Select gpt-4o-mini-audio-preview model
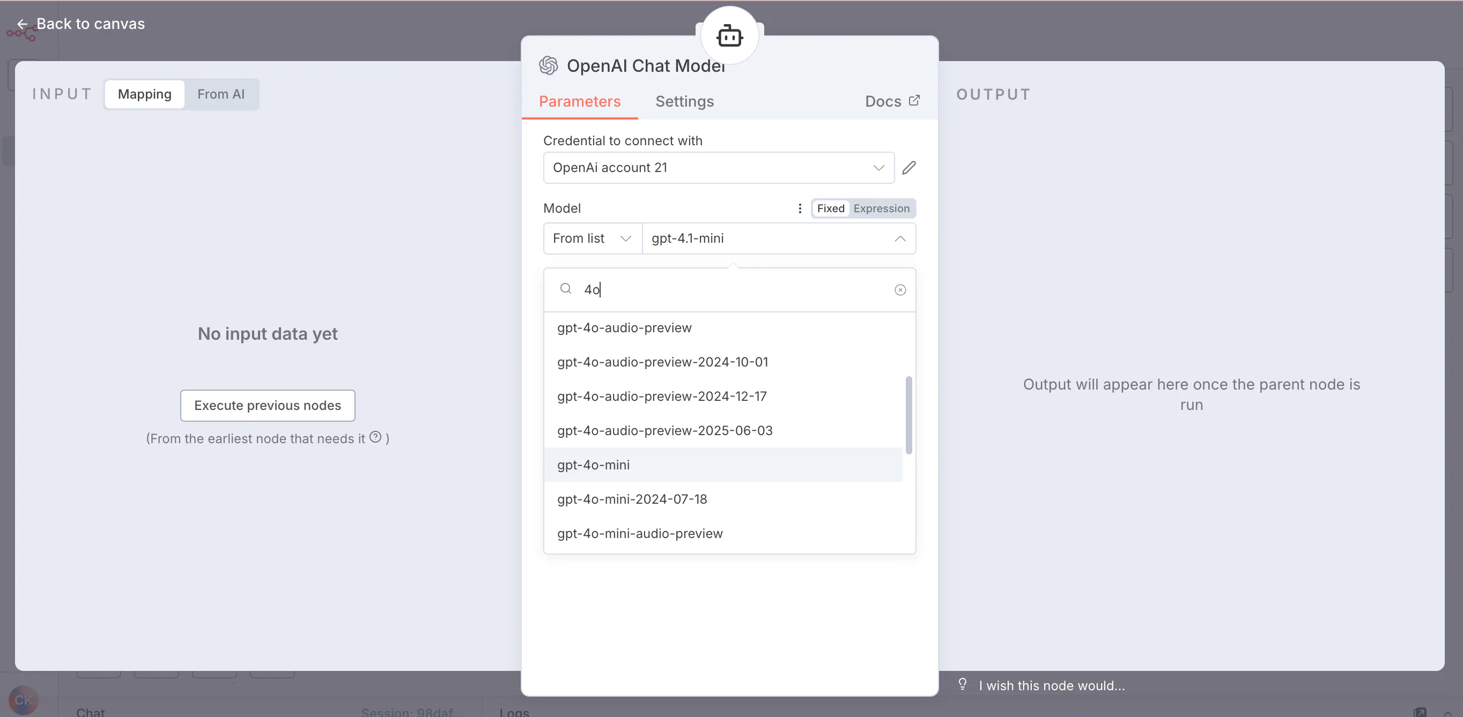This screenshot has height=717, width=1463. point(723,534)
